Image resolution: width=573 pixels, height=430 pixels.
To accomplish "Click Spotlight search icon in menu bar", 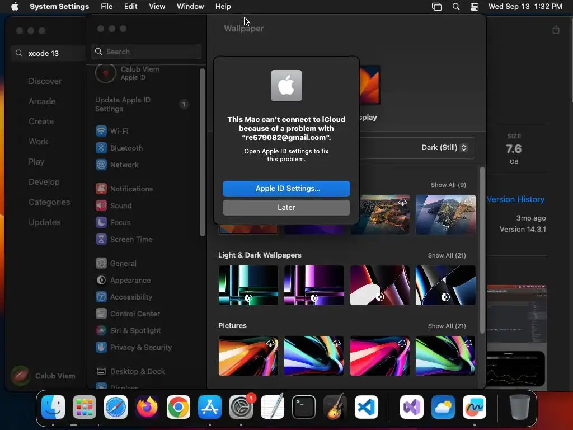I will (456, 7).
